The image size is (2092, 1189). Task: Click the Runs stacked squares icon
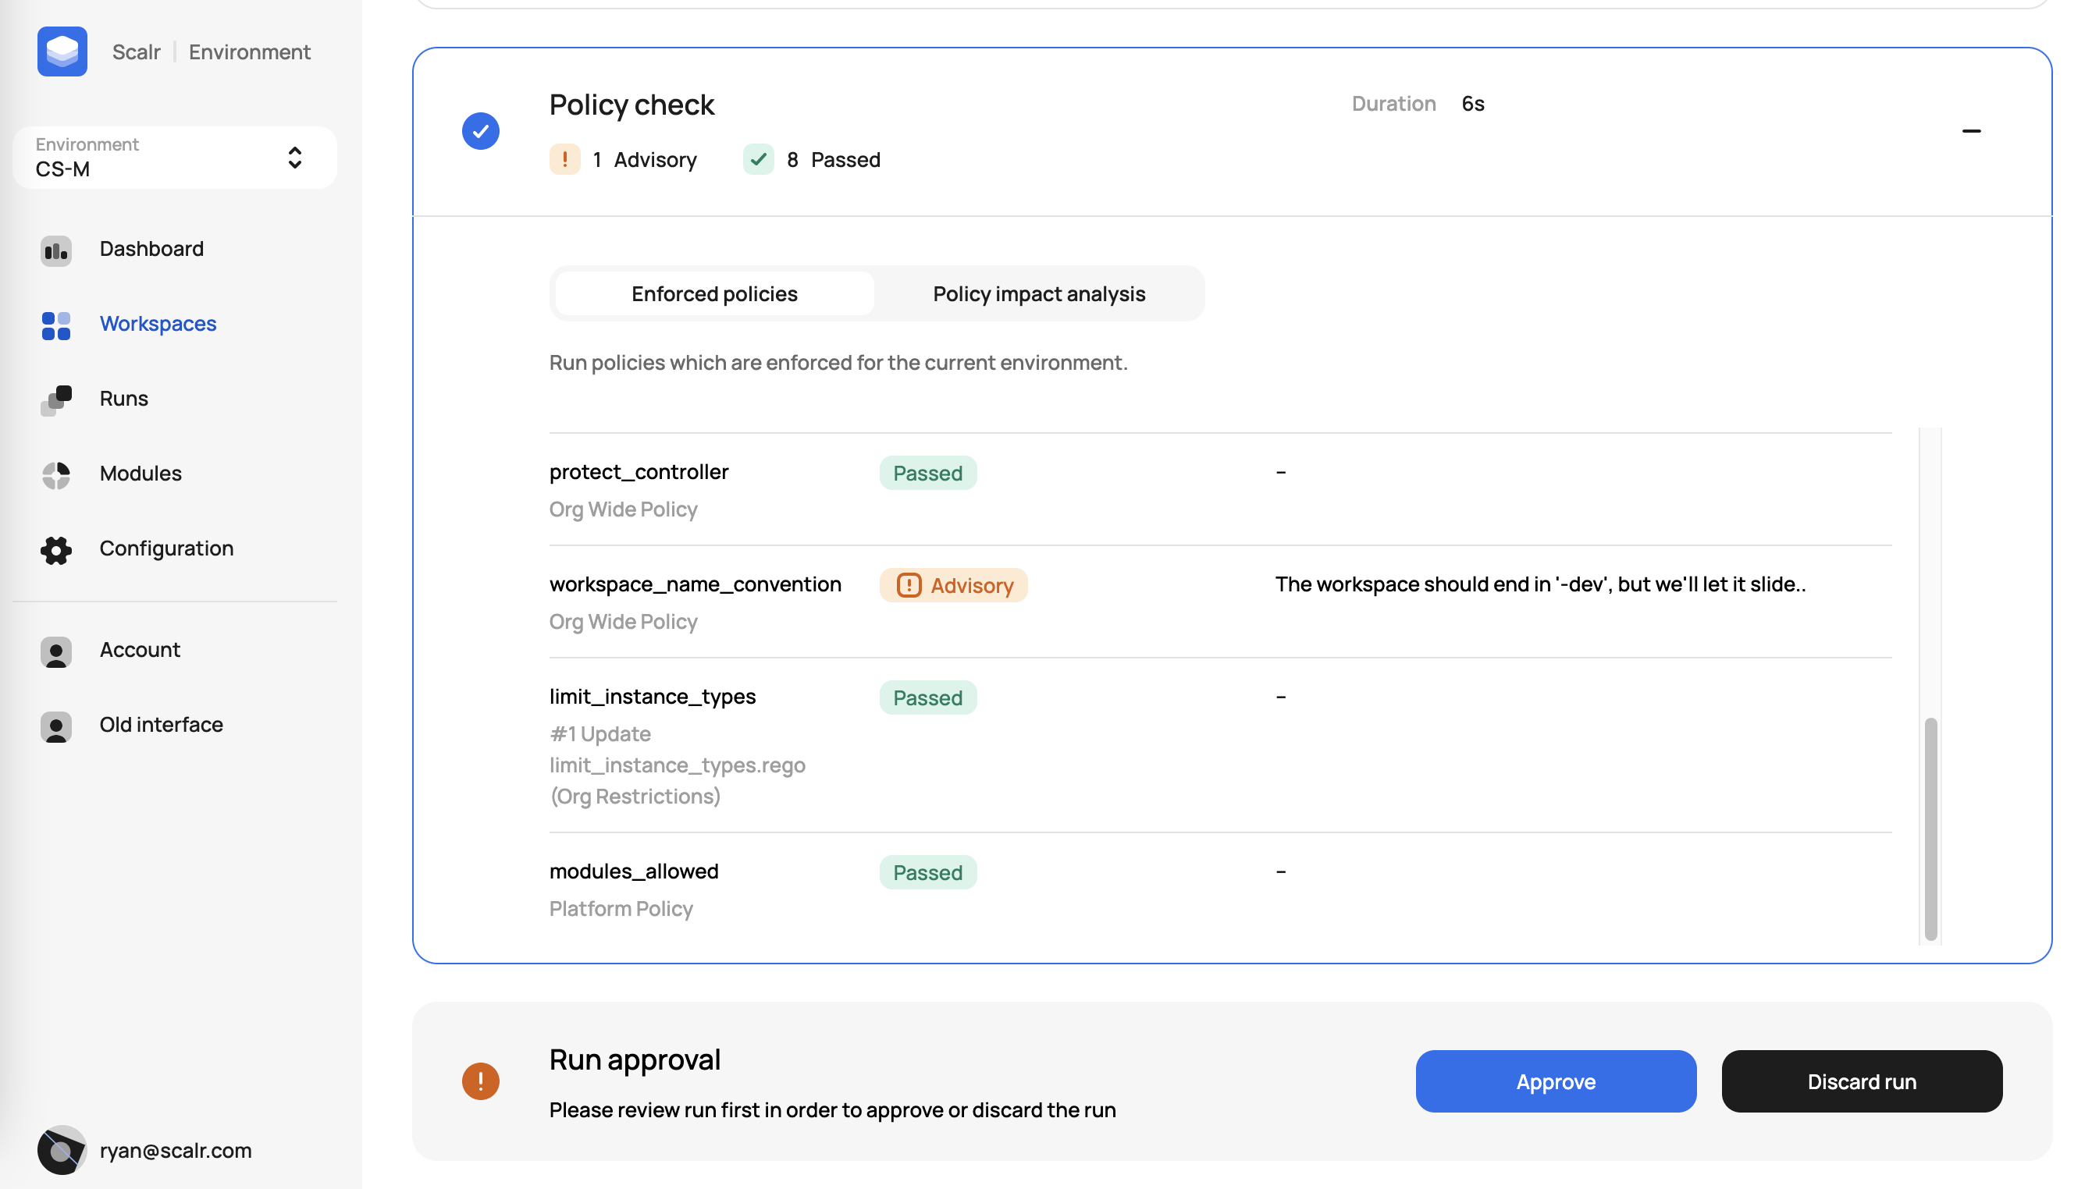tap(55, 400)
